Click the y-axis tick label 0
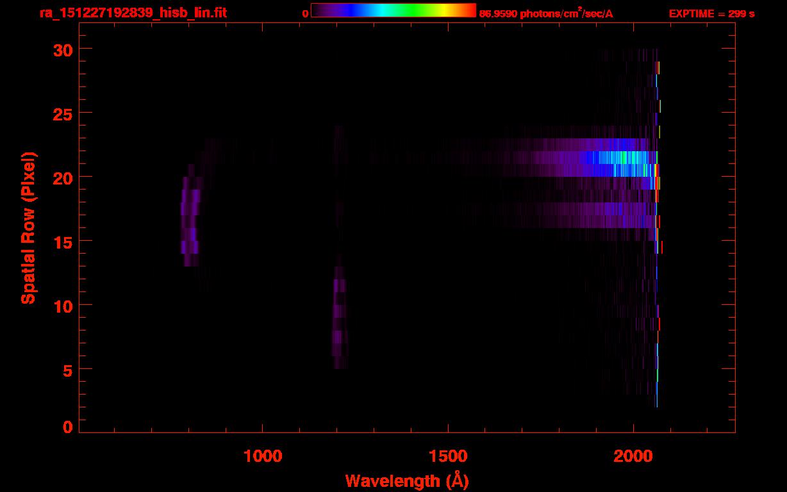787x492 pixels. pos(66,427)
